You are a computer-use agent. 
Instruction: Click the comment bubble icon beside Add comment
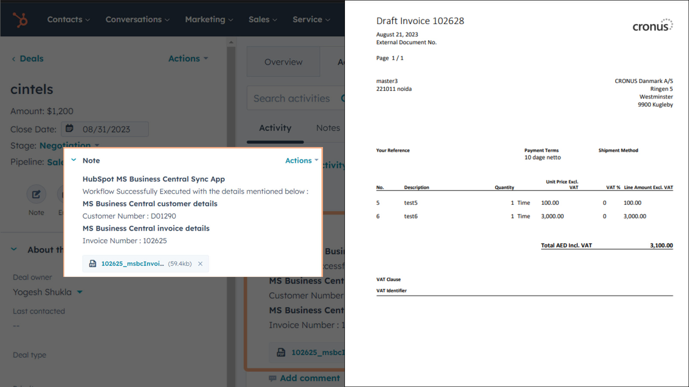click(x=273, y=378)
